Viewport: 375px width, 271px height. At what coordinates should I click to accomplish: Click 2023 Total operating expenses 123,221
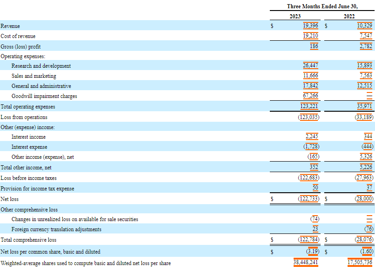[309, 106]
